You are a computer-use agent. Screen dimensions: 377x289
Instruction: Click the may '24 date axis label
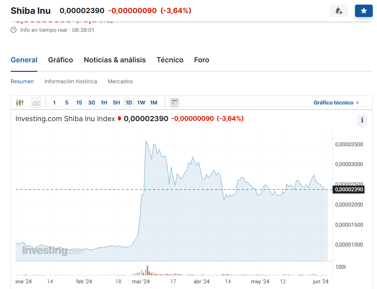pyautogui.click(x=260, y=282)
